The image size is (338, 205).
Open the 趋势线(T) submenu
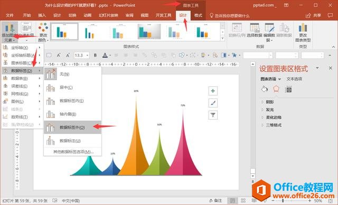[22, 117]
